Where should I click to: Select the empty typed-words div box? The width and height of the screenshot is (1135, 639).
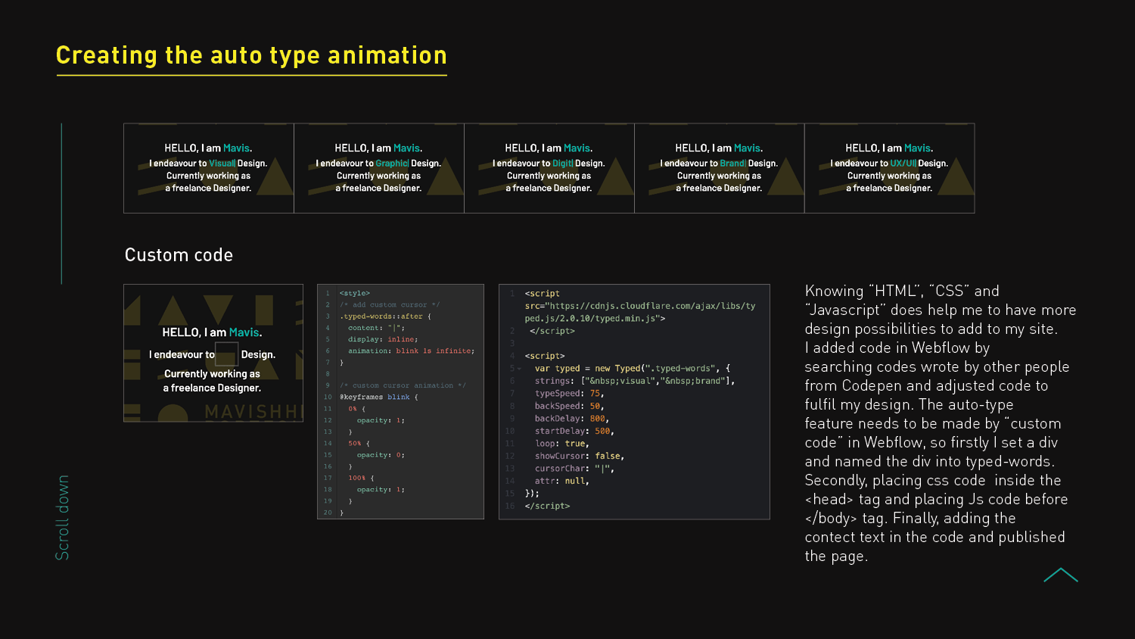pos(227,354)
